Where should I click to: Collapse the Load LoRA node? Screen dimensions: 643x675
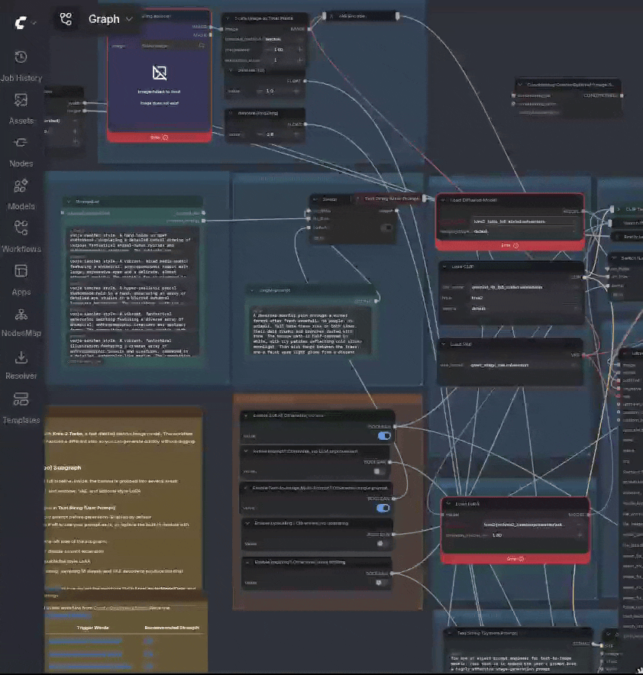pos(448,503)
